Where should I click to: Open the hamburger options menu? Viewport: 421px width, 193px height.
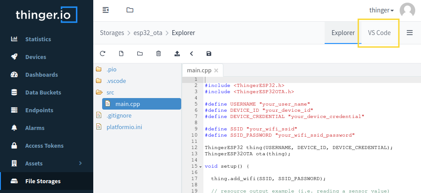tap(409, 33)
